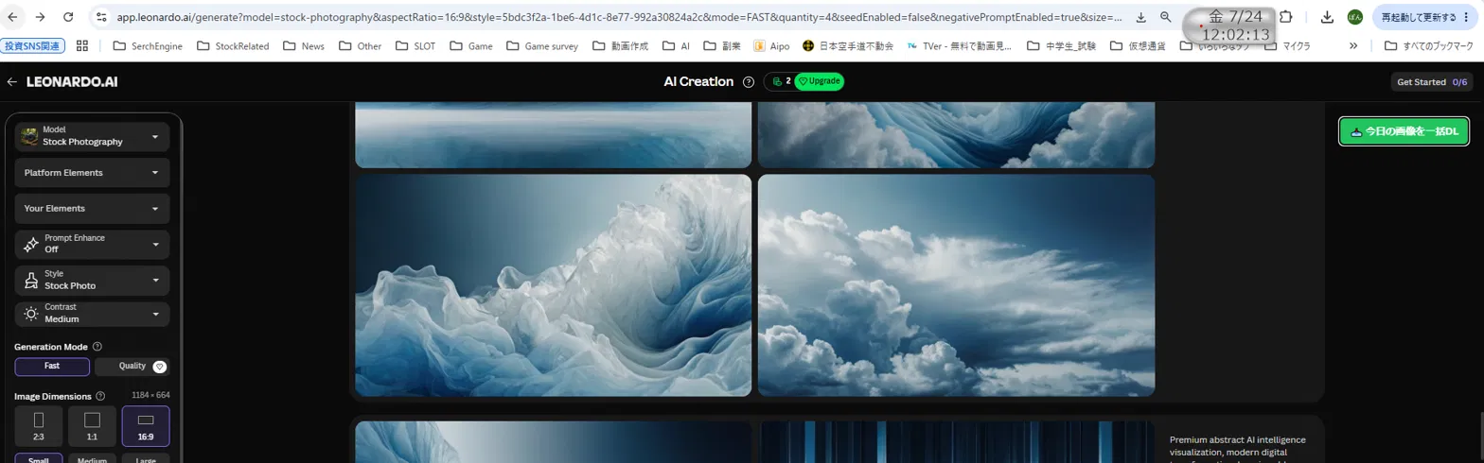Open the StockRelated bookmark folder
1484x463 pixels.
[233, 45]
